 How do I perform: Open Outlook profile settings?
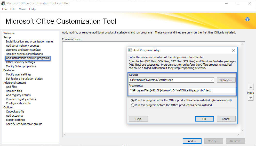15,111
